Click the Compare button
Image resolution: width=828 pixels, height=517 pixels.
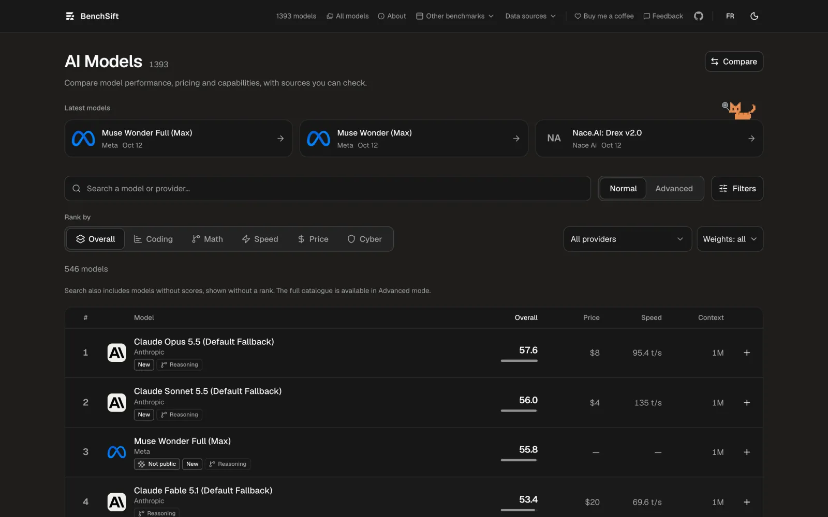click(734, 62)
